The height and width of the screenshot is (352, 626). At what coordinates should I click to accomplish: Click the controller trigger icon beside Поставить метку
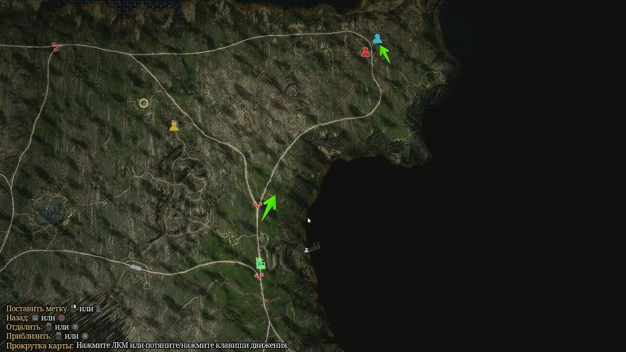pos(99,309)
